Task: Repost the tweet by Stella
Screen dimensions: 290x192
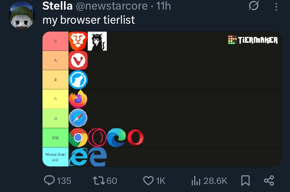Action: [x=99, y=181]
